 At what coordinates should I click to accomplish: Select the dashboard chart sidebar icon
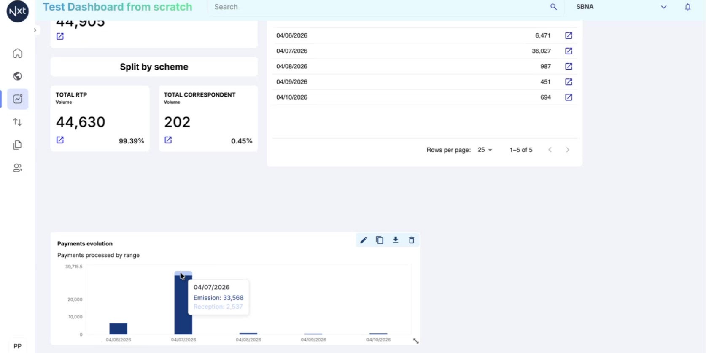17,99
